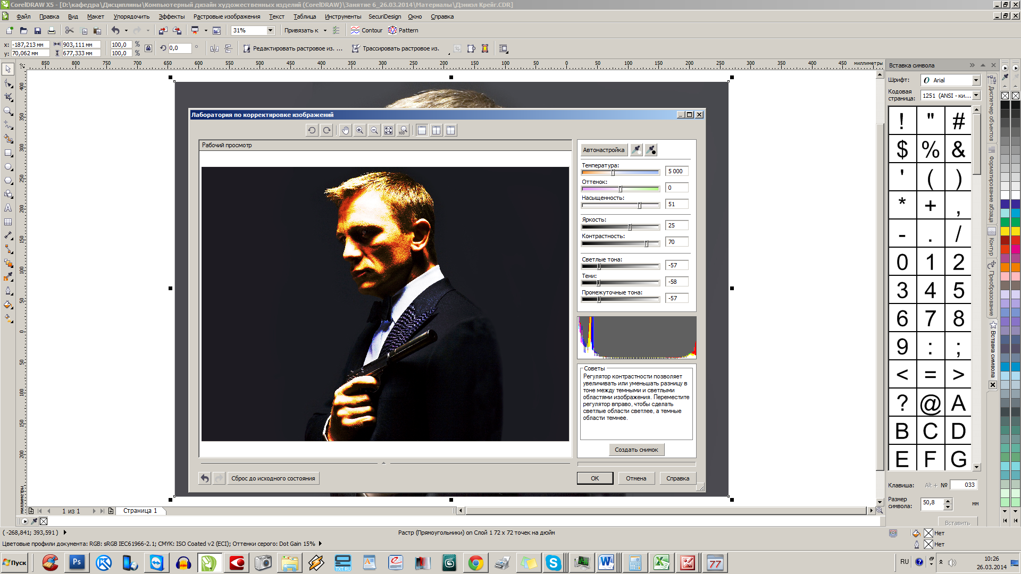The image size is (1021, 574).
Task: Open the zoom level 31% dropdown
Action: click(270, 30)
